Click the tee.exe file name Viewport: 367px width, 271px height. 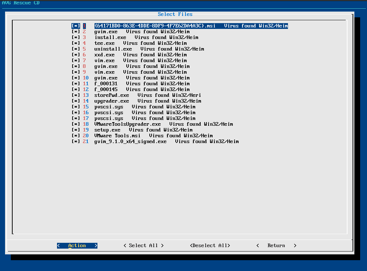click(x=104, y=43)
